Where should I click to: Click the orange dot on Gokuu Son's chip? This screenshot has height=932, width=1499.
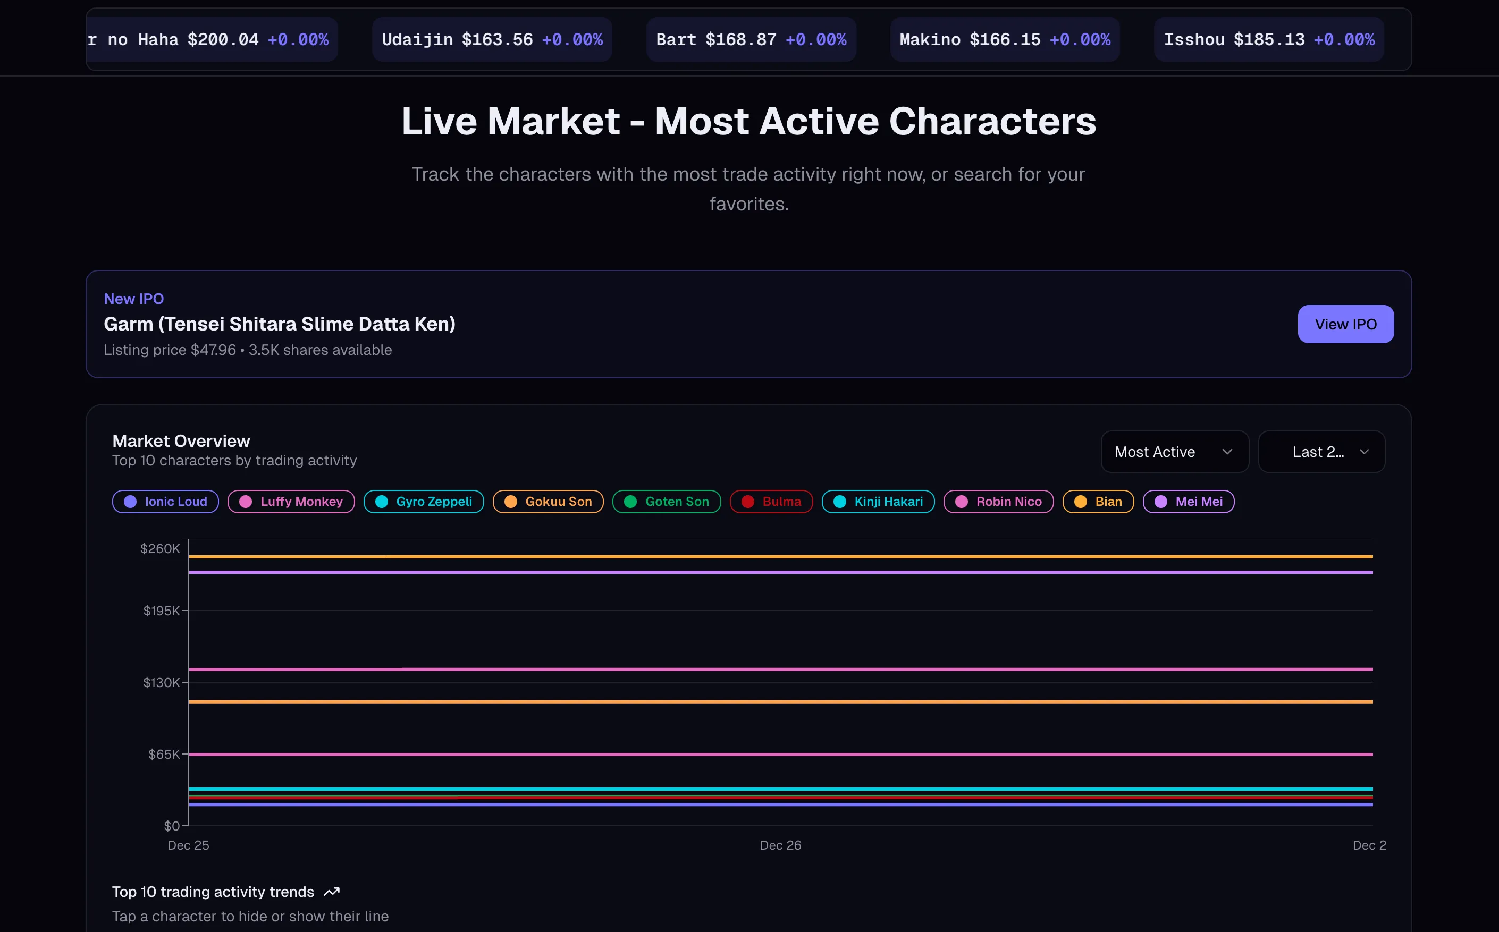click(x=510, y=501)
